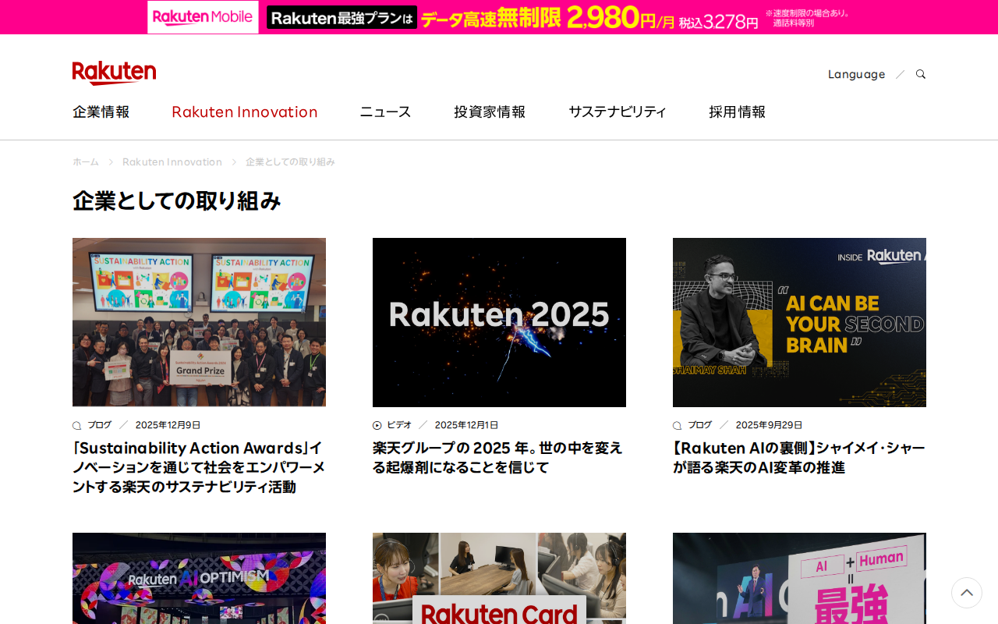Click the ビデオ category label
The width and height of the screenshot is (998, 624).
click(x=399, y=425)
